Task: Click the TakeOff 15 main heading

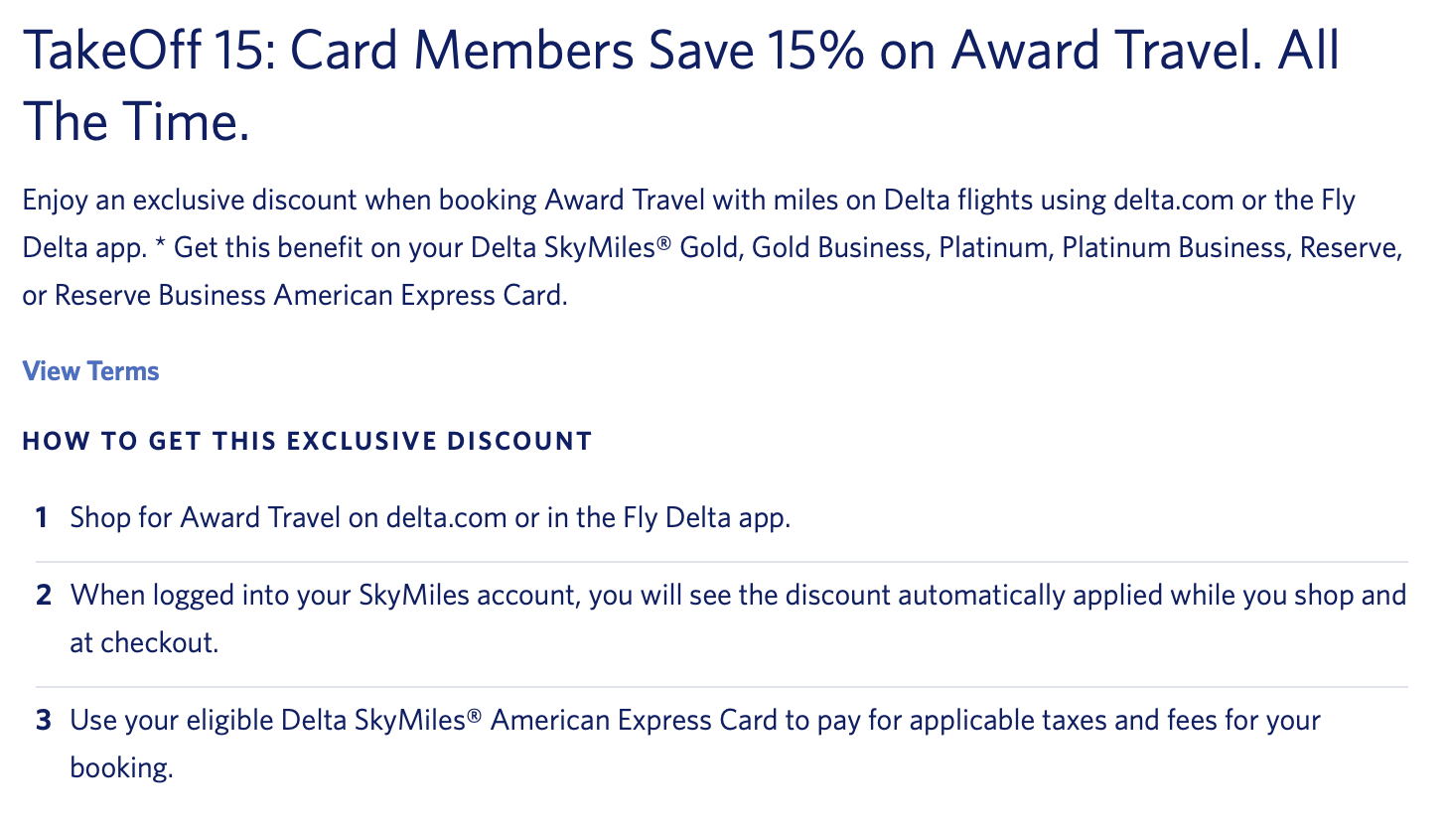Action: click(x=680, y=52)
